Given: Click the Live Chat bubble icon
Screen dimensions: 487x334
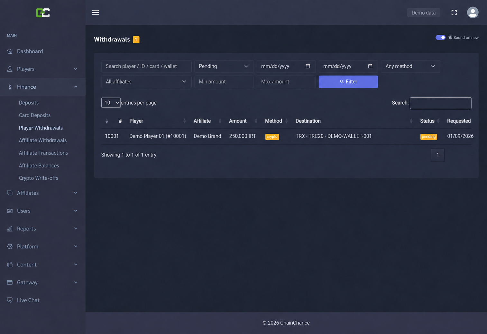Looking at the screenshot, I should pos(10,300).
